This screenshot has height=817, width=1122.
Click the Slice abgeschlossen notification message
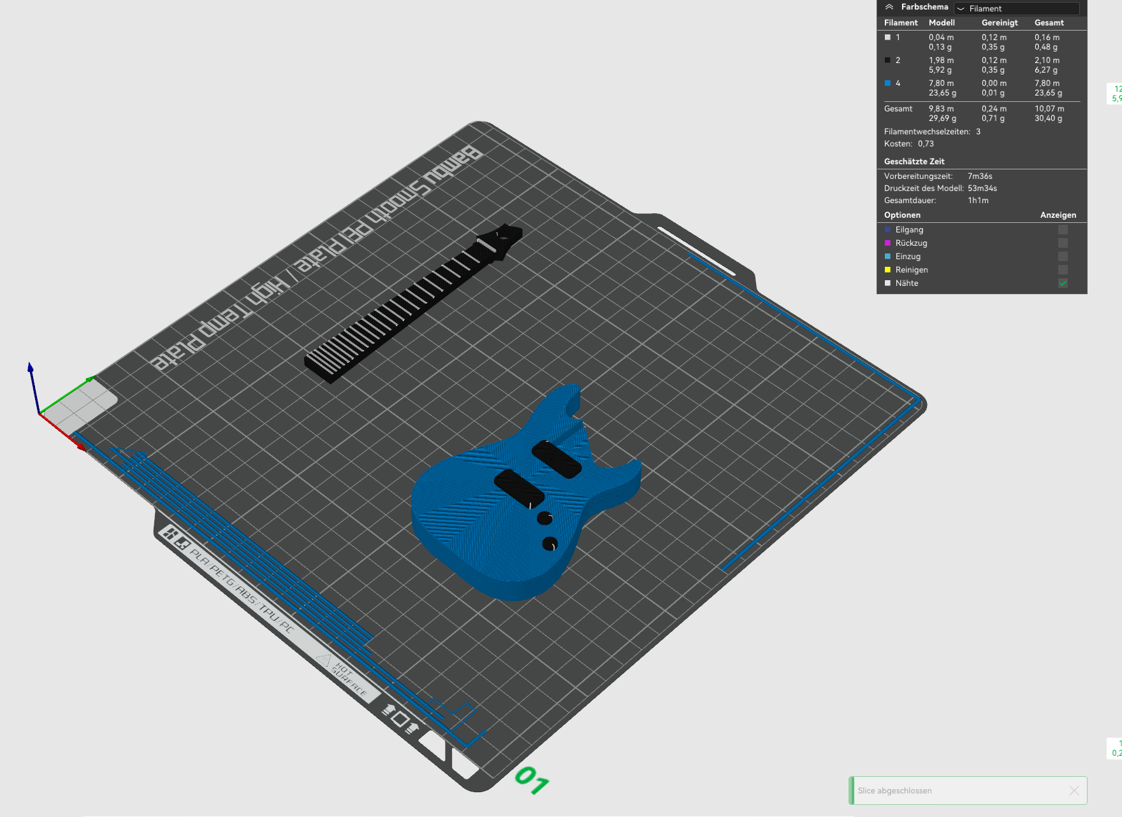(x=894, y=790)
